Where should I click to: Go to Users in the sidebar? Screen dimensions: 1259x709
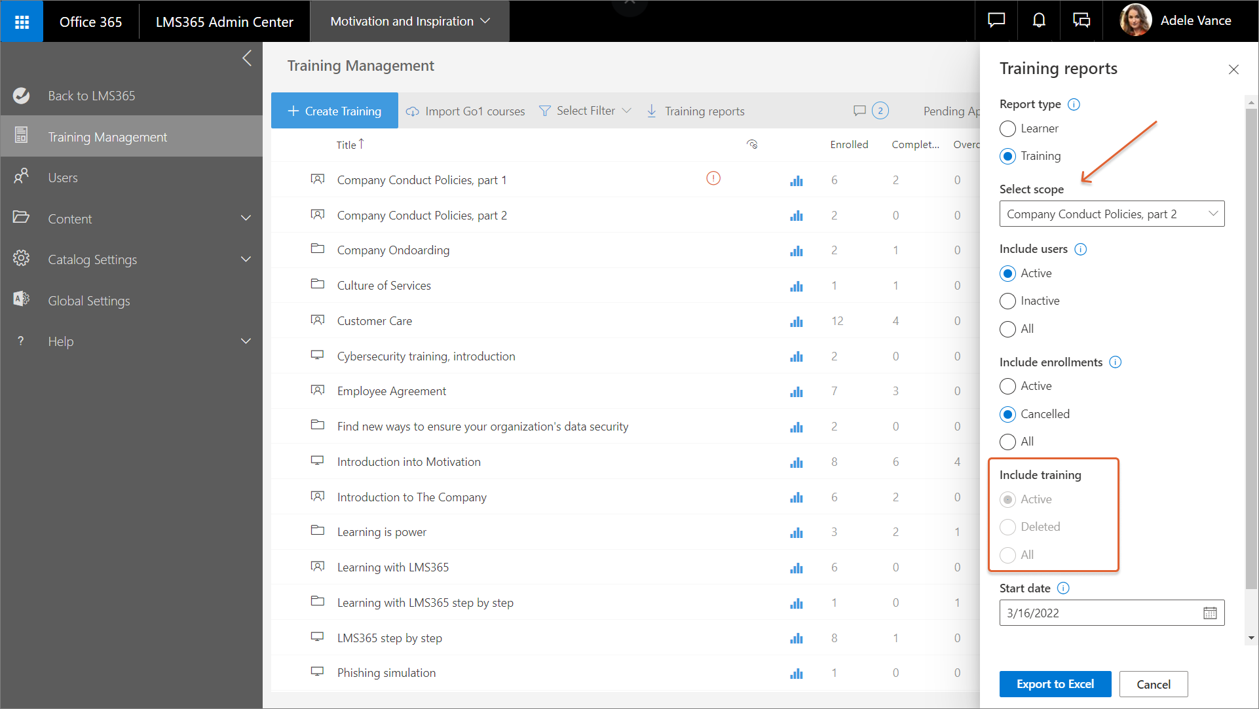click(x=63, y=178)
